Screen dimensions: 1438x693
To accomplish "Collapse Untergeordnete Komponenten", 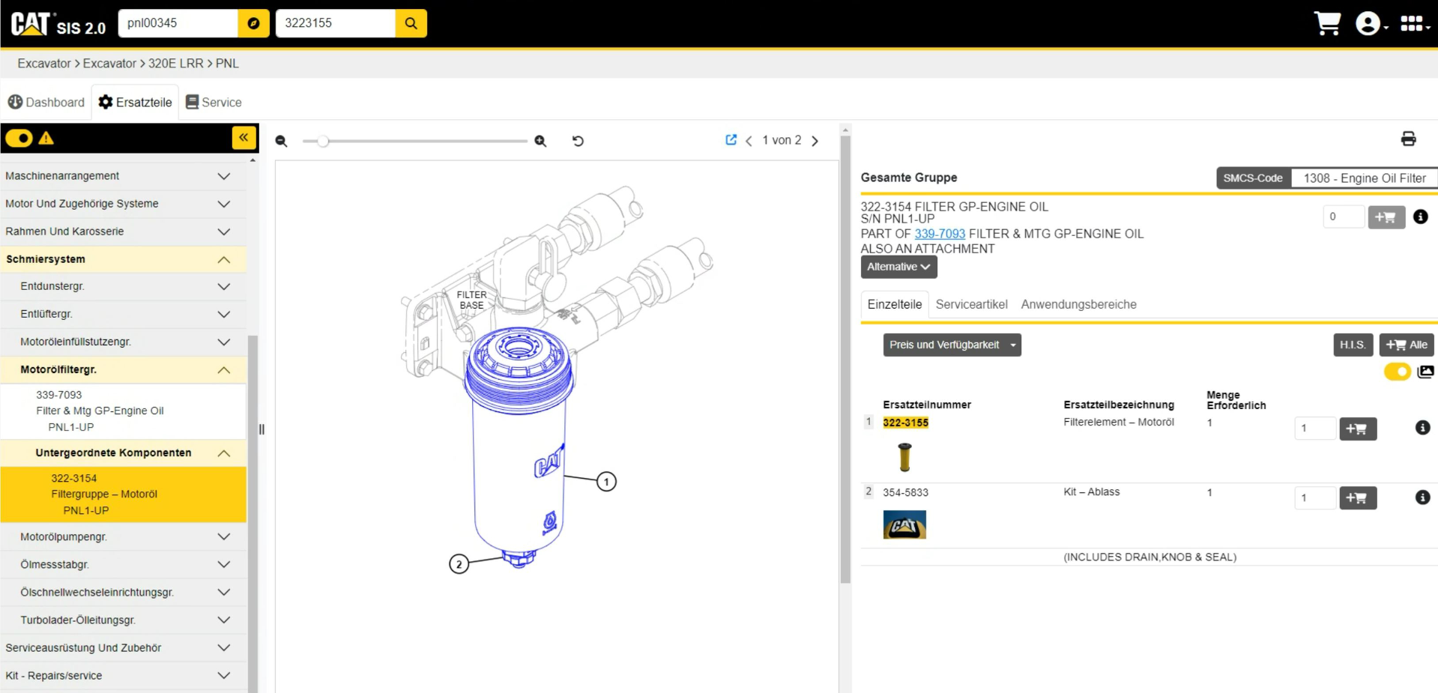I will 123,453.
